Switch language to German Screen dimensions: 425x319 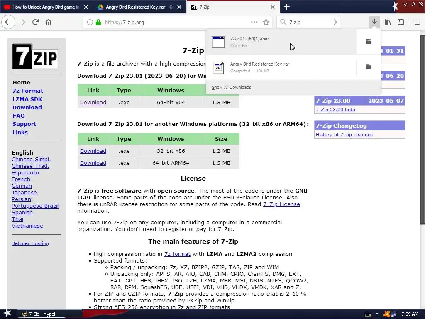tap(22, 186)
